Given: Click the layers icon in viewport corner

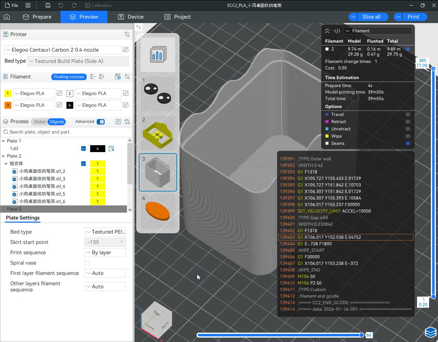Looking at the screenshot, I should point(430,332).
